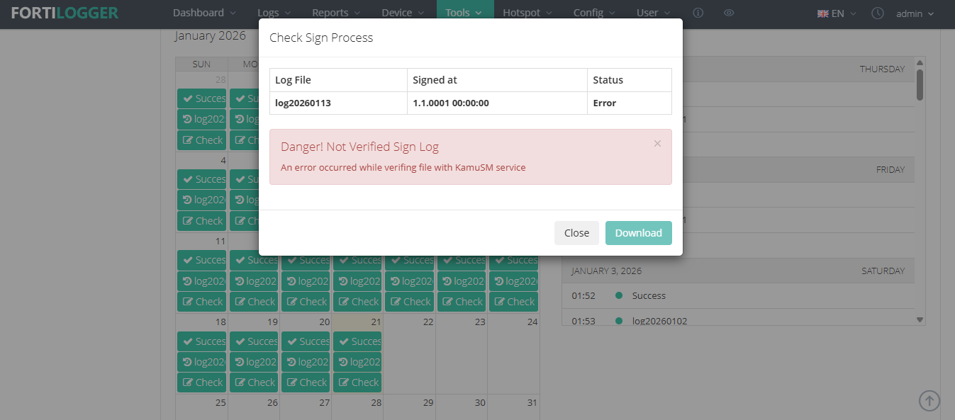Open the Hotspot menu

[x=528, y=13]
